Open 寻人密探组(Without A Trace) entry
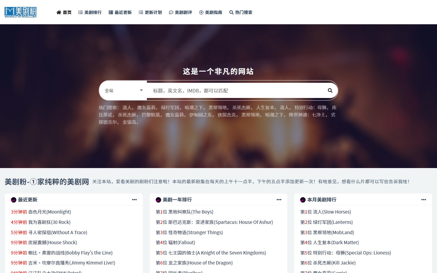The image size is (437, 273). tap(58, 233)
